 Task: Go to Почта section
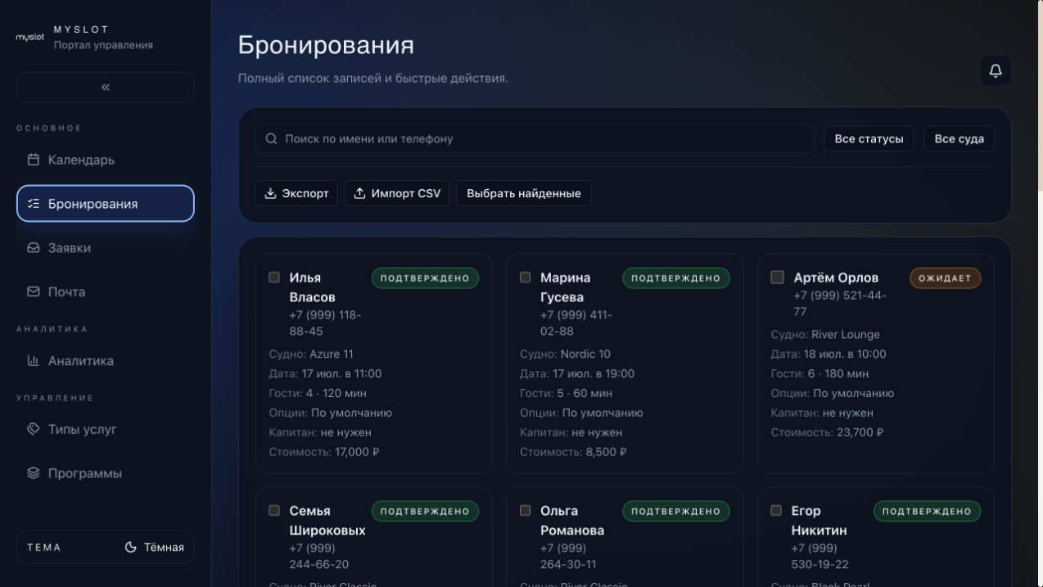tap(106, 291)
